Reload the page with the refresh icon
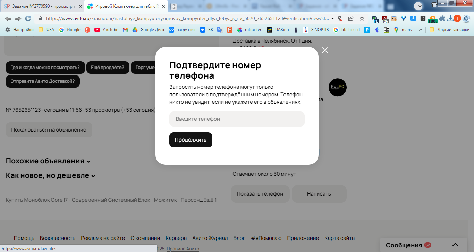474x252 pixels. tap(28, 19)
